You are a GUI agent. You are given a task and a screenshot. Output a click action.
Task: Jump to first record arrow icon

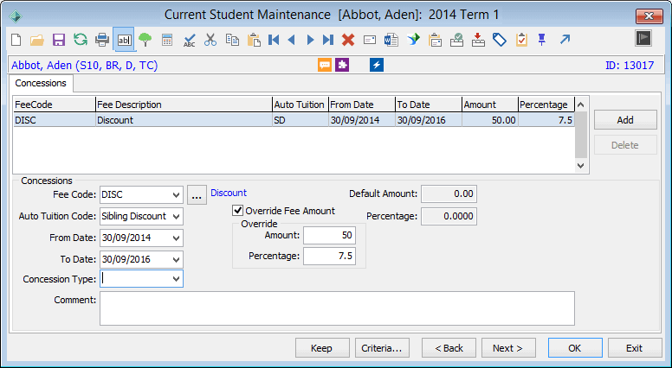click(x=274, y=41)
